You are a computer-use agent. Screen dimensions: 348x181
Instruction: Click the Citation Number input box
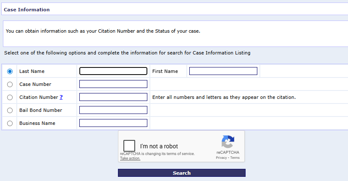pyautogui.click(x=113, y=97)
